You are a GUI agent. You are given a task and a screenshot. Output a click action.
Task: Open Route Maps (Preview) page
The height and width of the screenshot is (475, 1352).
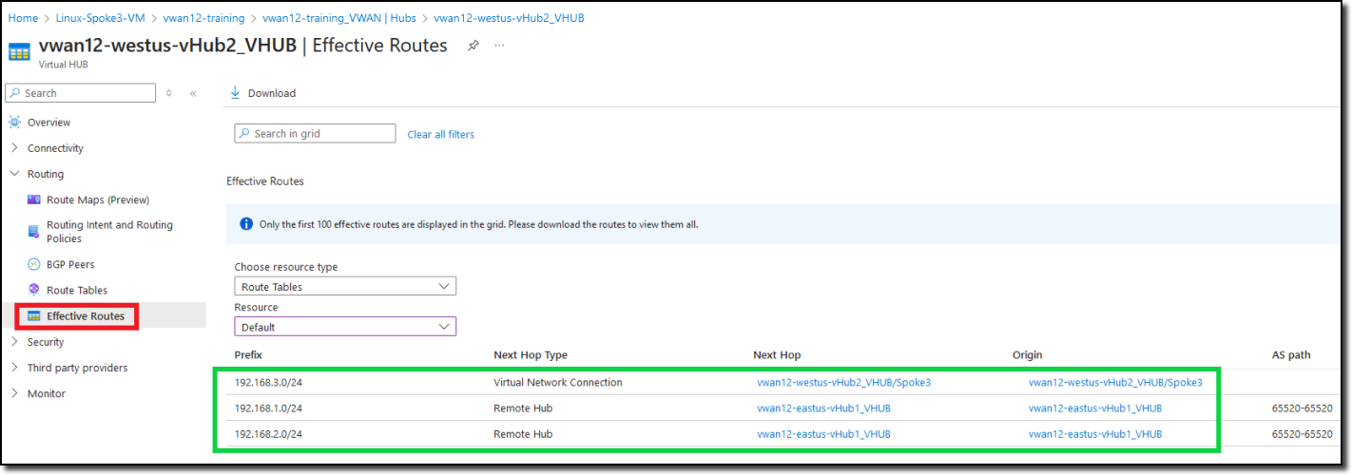[98, 199]
